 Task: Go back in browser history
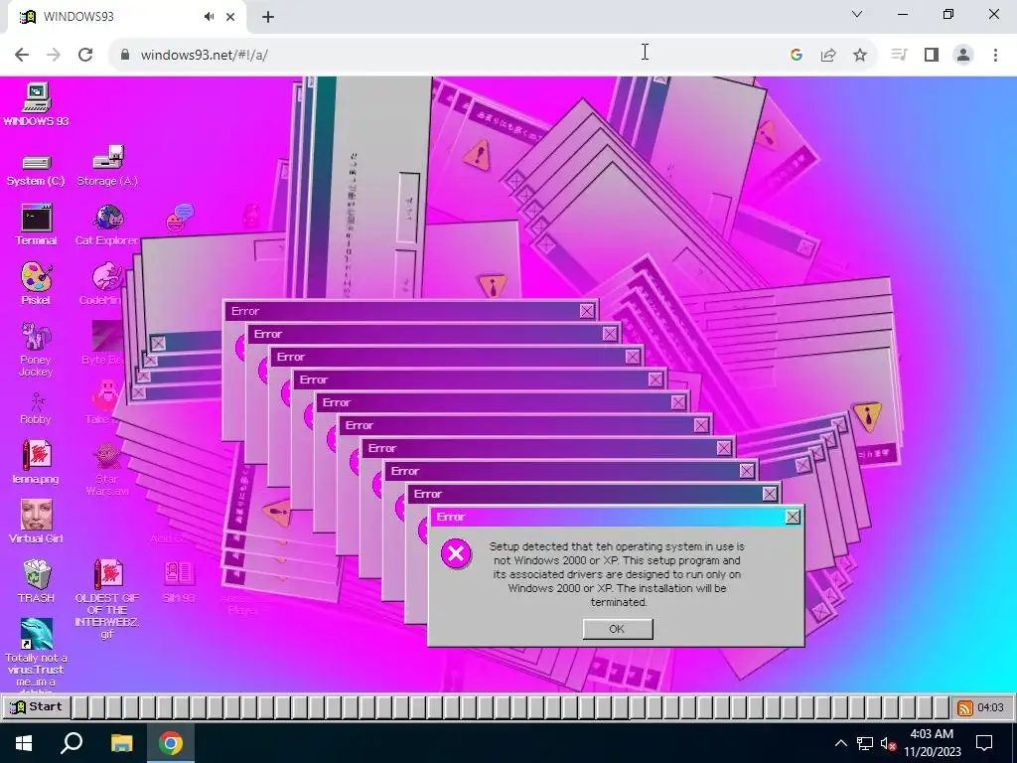[x=22, y=55]
